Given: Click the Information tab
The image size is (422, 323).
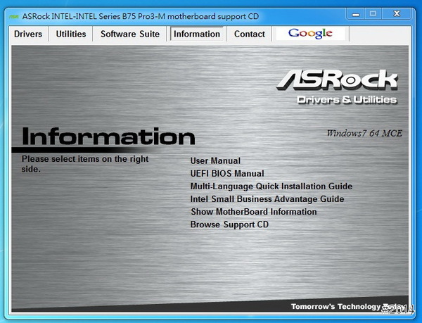Looking at the screenshot, I should tap(196, 34).
